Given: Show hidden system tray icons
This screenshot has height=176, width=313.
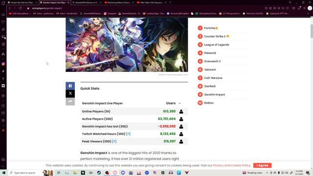Looking at the screenshot, I should (267, 173).
